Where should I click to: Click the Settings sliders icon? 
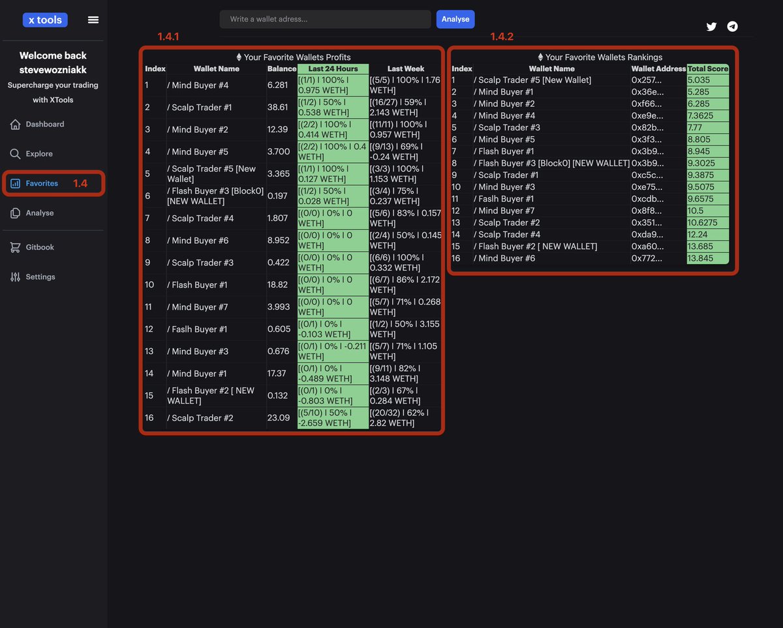(15, 277)
